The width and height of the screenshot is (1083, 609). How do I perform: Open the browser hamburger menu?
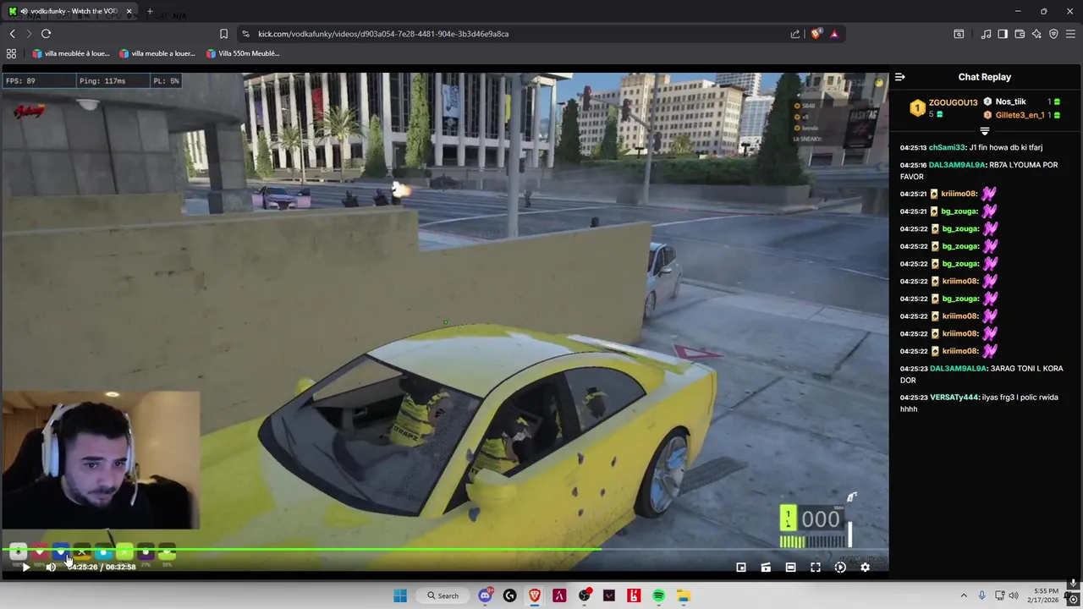click(x=1070, y=34)
